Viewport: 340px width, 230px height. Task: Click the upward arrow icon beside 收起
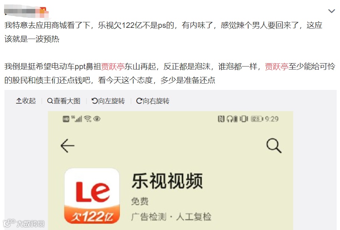(x=19, y=101)
